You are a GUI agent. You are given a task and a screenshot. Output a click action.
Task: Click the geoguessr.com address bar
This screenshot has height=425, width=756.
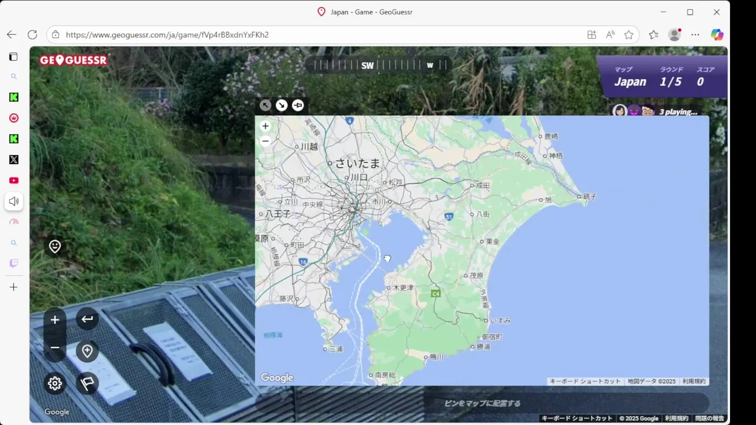tap(319, 35)
